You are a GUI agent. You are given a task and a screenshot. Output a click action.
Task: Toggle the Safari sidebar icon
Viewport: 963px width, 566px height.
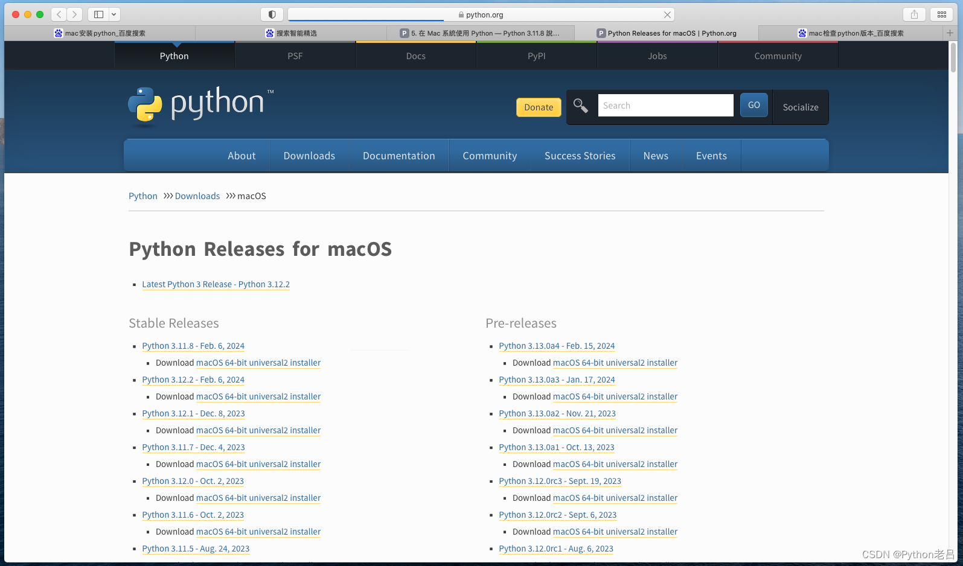coord(98,14)
